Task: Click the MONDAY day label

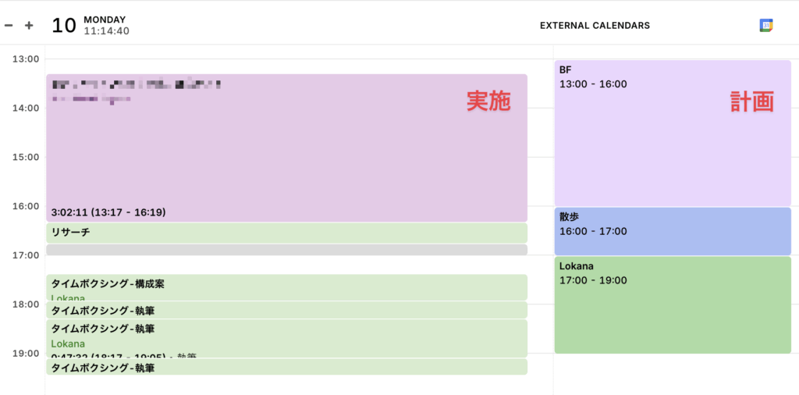Action: point(105,20)
